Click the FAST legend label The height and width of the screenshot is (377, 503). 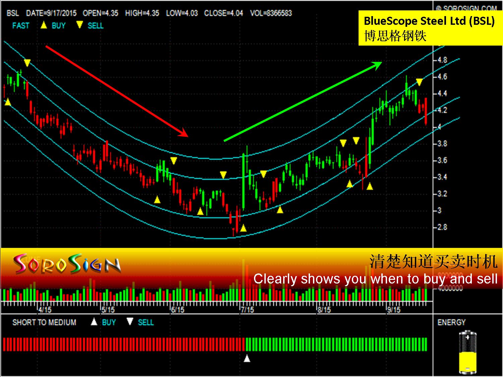click(x=21, y=25)
